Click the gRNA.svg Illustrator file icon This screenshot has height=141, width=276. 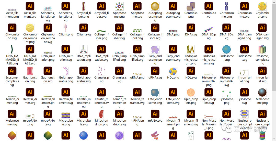point(155,71)
